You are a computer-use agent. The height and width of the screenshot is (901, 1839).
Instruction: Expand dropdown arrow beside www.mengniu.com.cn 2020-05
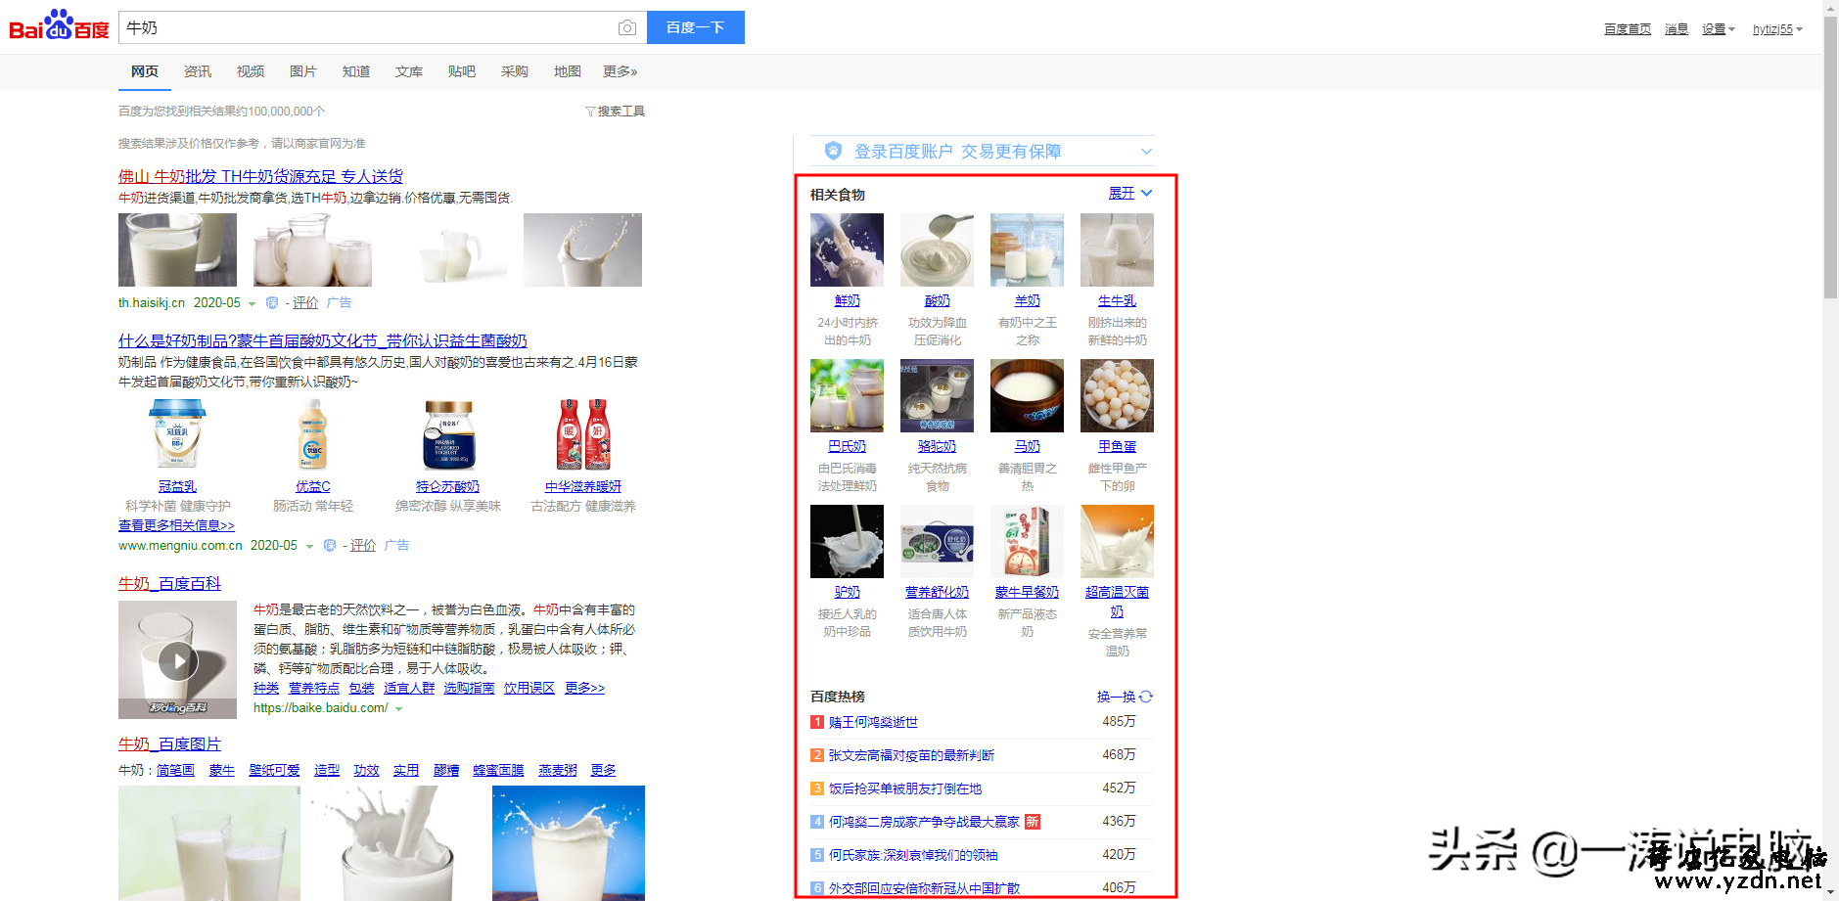coord(309,547)
